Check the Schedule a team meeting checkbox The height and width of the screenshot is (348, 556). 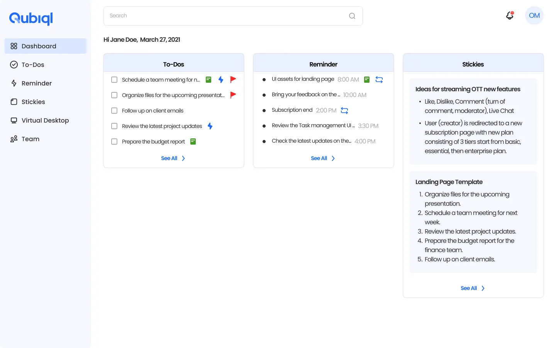[x=114, y=80]
